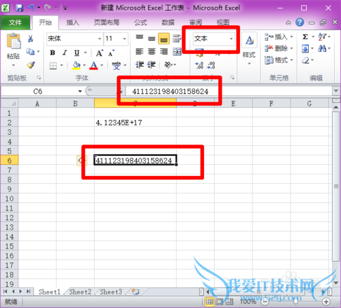Viewport: 341px width, 308px height.
Task: Open the font name dropdown 宋体
Action: click(100, 39)
